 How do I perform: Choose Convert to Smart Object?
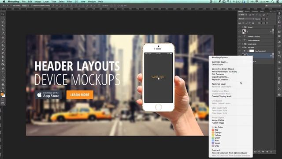[x=223, y=69]
